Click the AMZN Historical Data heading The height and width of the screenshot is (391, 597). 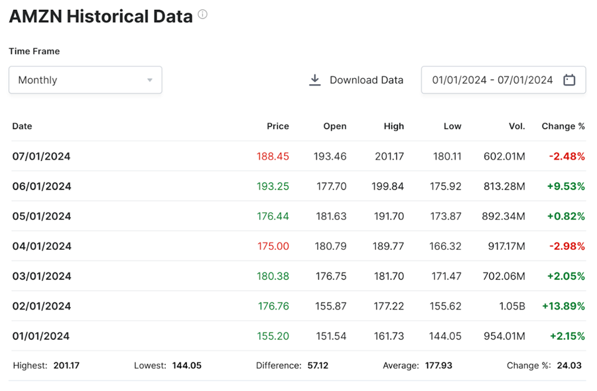[101, 17]
